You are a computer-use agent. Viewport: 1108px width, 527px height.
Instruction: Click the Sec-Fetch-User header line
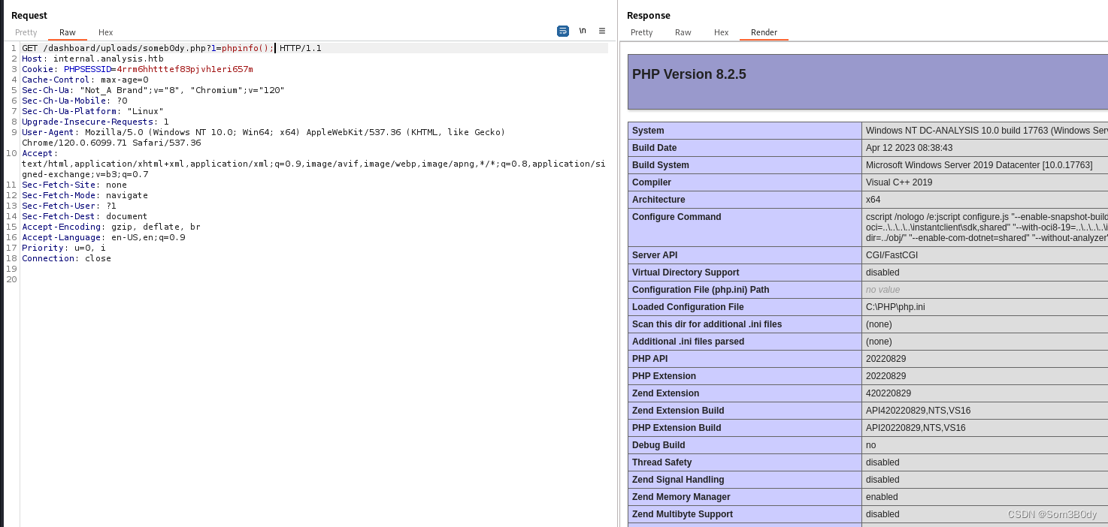point(69,206)
